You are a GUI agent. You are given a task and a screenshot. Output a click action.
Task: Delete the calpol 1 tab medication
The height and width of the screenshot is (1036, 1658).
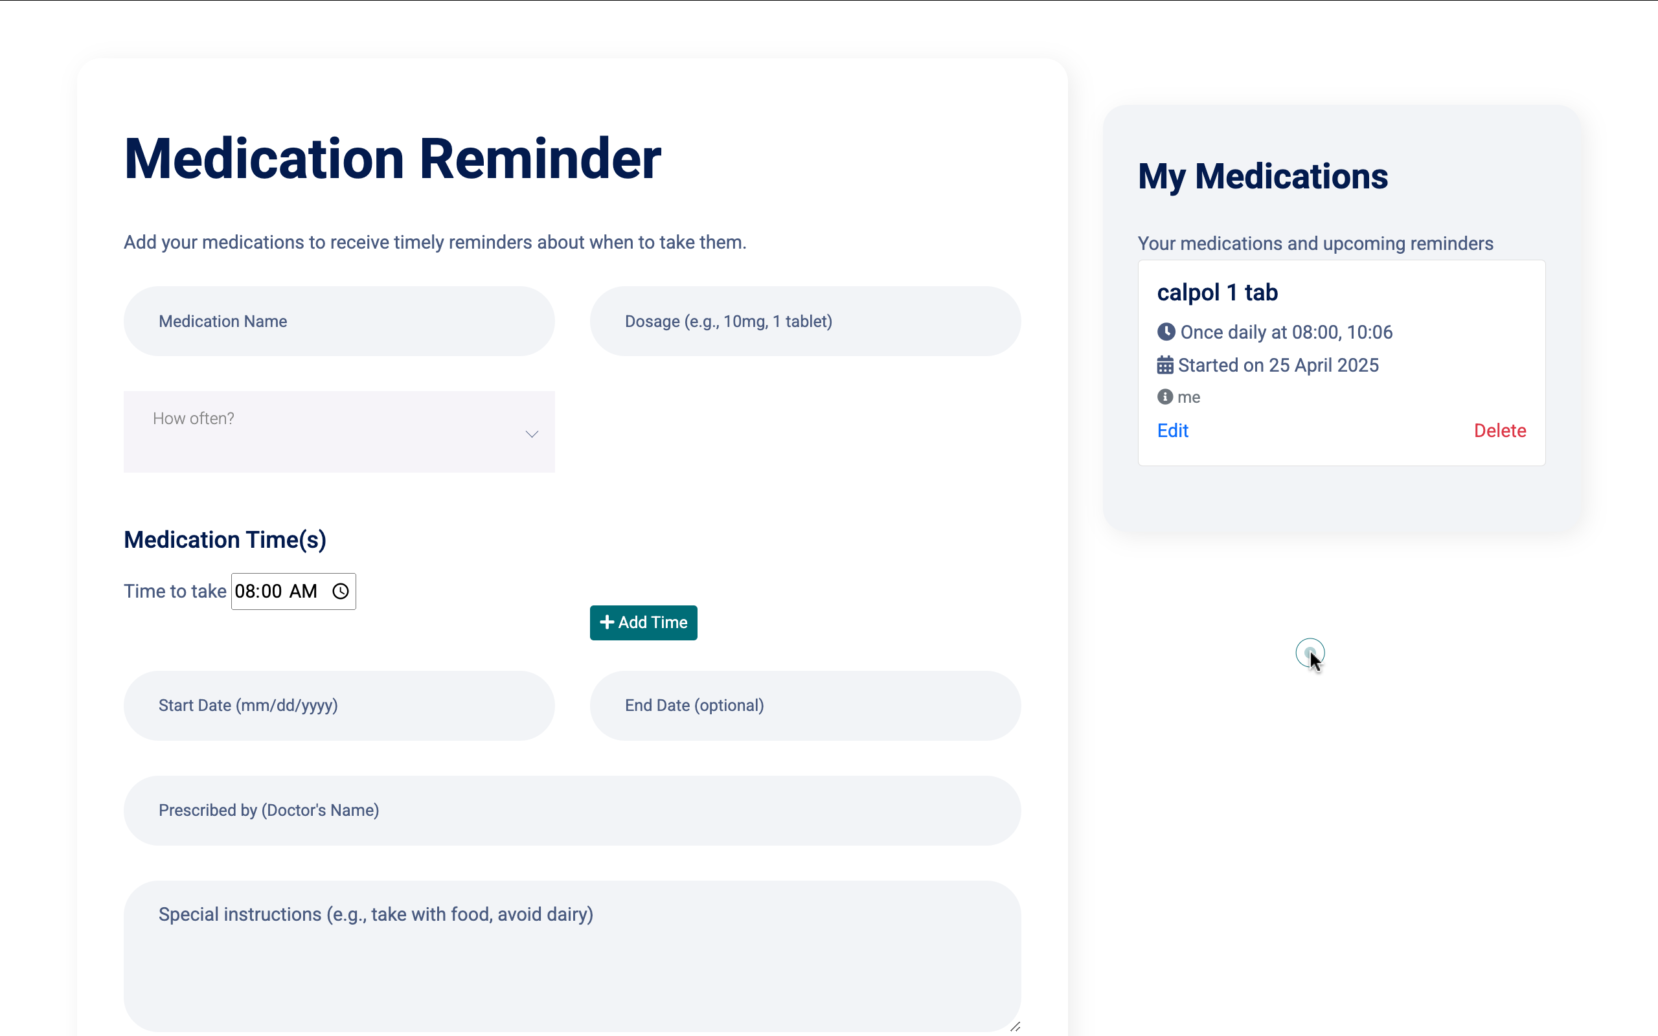pyautogui.click(x=1500, y=431)
